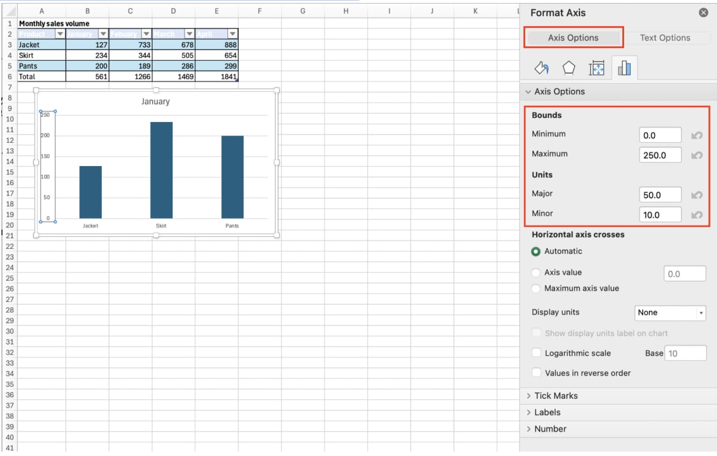Click the Maximum bounds input field

[x=660, y=155]
